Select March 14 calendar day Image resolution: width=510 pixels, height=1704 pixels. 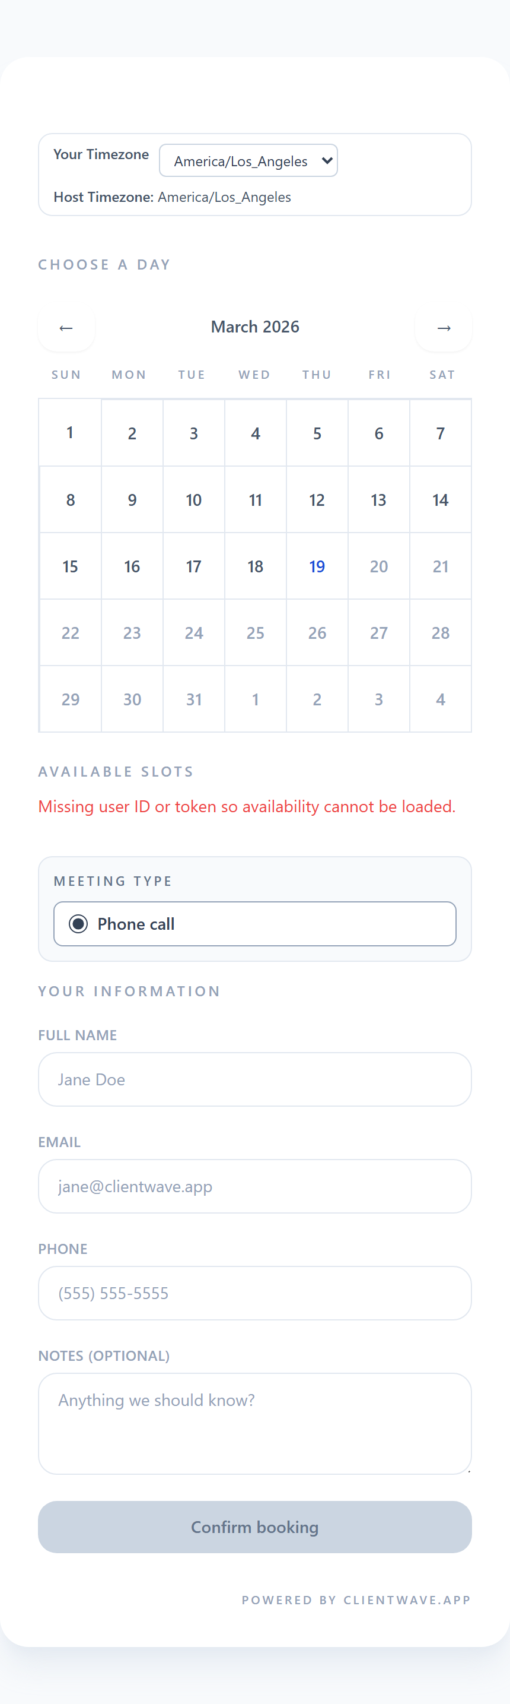(x=441, y=500)
